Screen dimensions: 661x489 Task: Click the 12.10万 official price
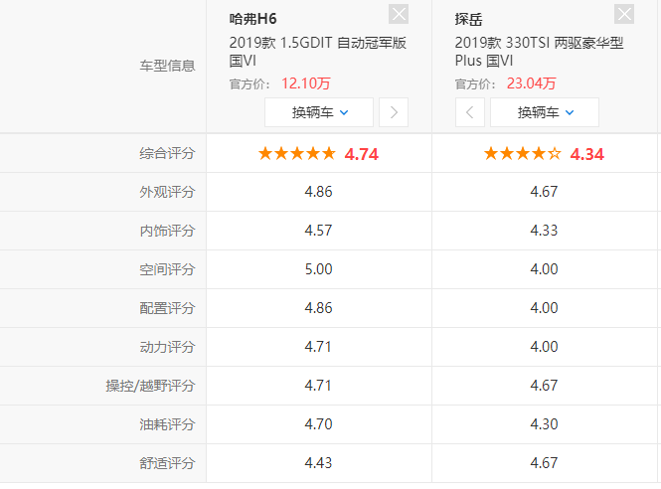pyautogui.click(x=307, y=82)
